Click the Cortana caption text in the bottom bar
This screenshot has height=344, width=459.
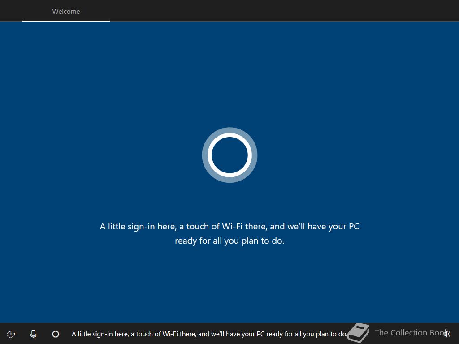[x=209, y=334]
